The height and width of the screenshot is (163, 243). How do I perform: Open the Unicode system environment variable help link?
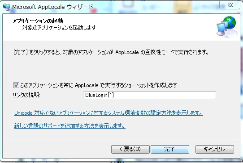tap(108, 113)
